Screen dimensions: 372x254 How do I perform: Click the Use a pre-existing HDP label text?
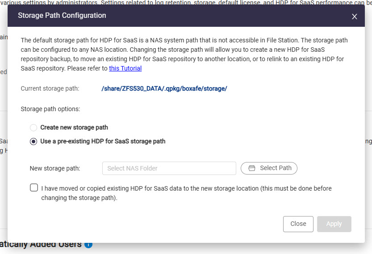(x=103, y=142)
